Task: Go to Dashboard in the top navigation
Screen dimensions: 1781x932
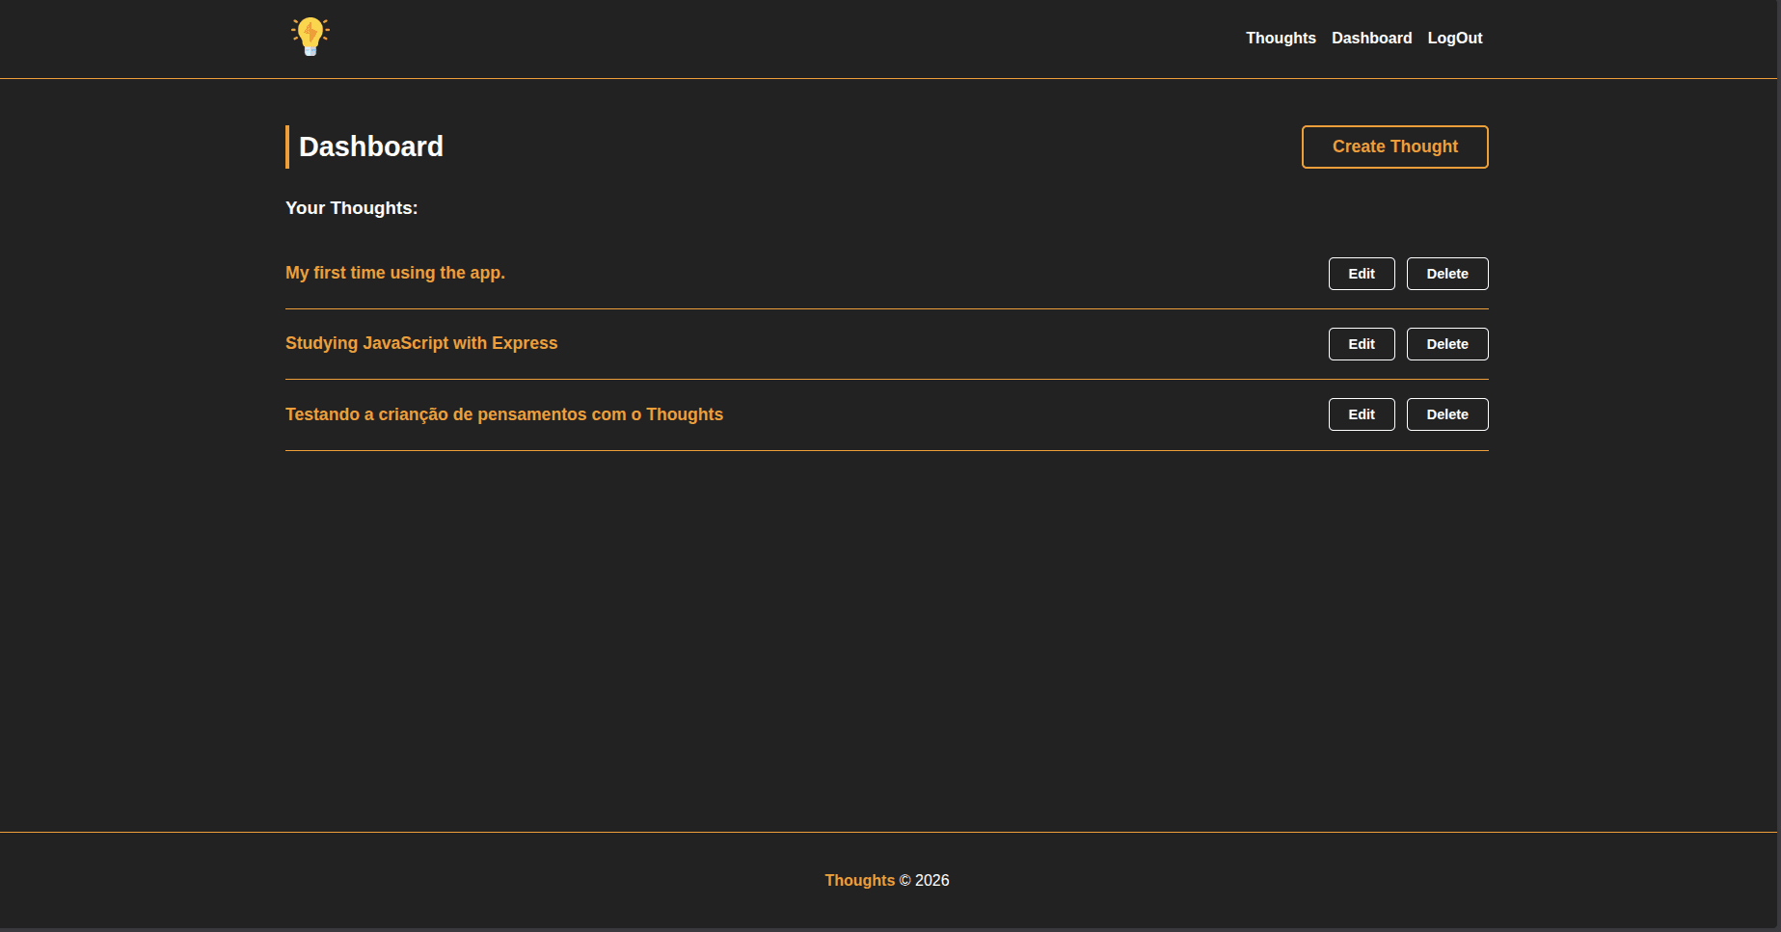Action: [x=1371, y=39]
